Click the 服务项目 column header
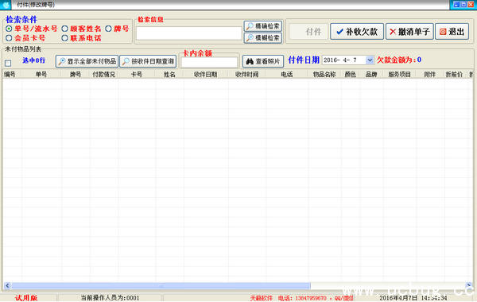477x302 pixels. click(399, 74)
